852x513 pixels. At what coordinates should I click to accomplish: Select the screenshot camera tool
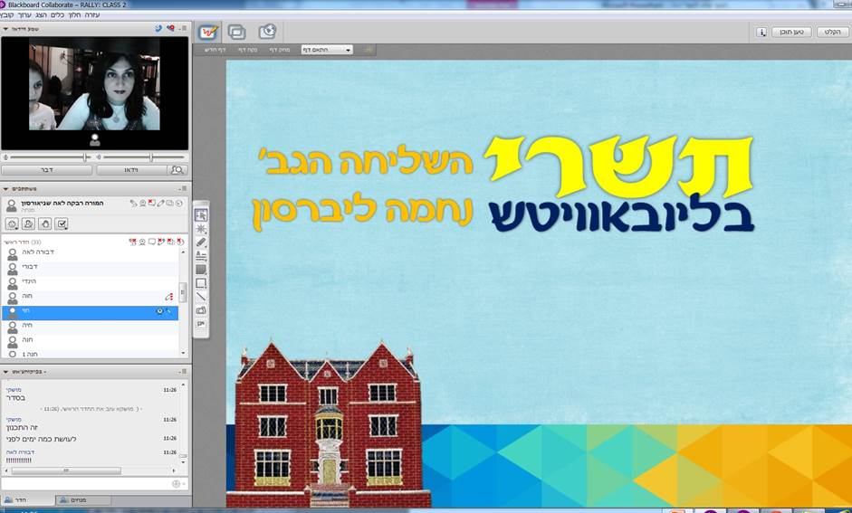coord(201,310)
